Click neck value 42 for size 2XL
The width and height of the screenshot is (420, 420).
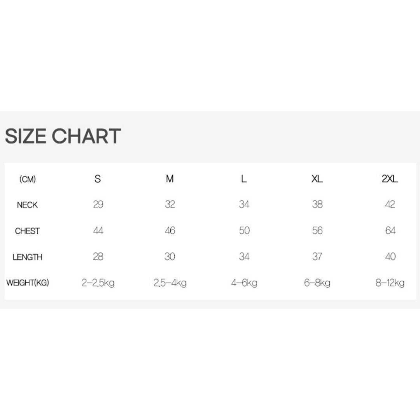click(390, 205)
